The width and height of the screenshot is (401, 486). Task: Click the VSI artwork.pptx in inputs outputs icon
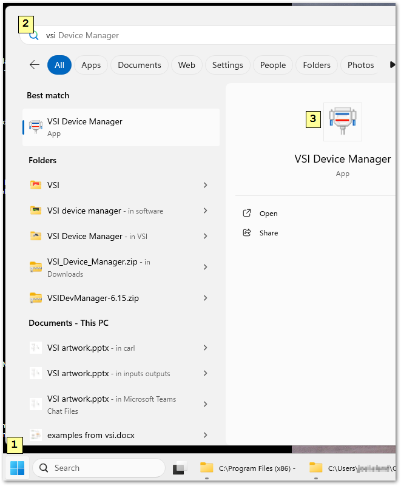tap(36, 373)
